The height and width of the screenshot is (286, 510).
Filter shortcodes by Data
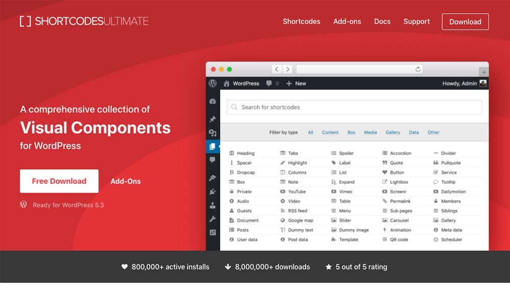point(414,133)
